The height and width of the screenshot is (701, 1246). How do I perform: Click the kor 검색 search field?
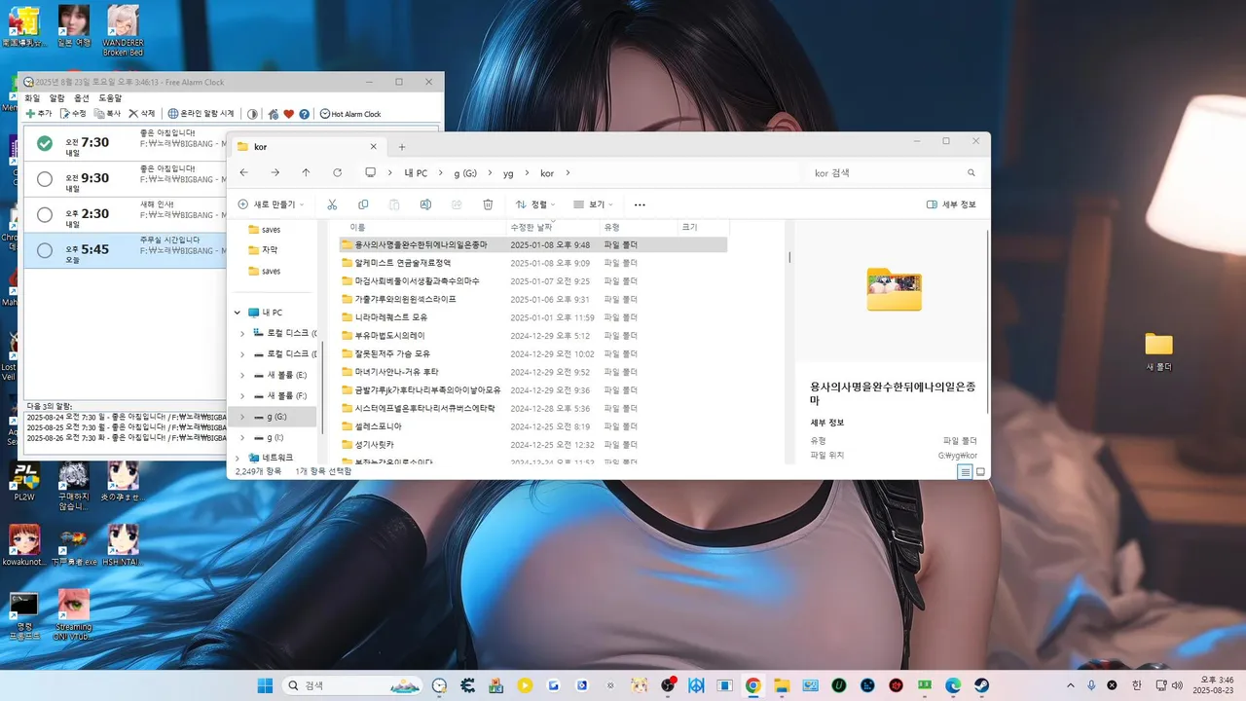[894, 172]
